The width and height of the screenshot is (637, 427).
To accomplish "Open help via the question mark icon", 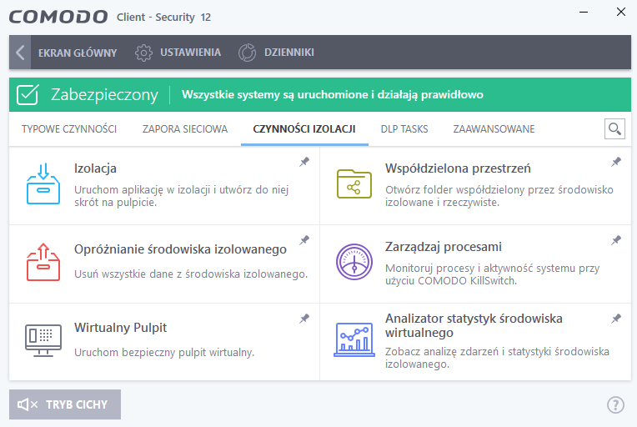I will click(615, 404).
